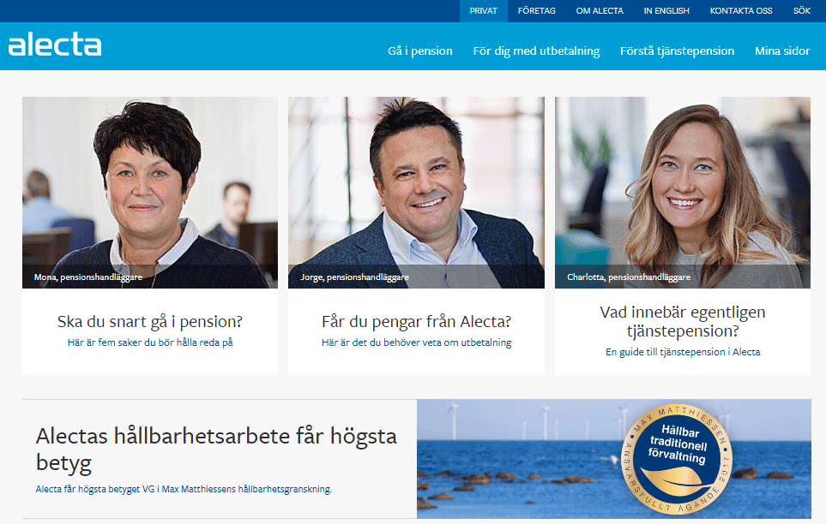Image resolution: width=826 pixels, height=524 pixels.
Task: Open heading Får du pengar från Alecta?
Action: tap(416, 321)
